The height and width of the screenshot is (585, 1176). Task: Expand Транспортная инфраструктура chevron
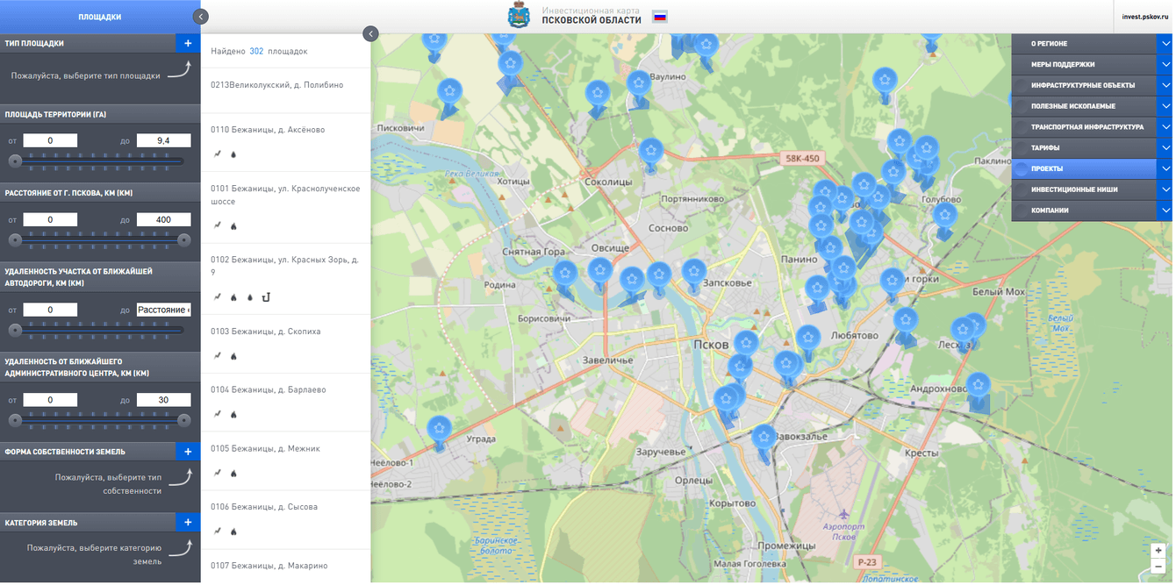pyautogui.click(x=1165, y=127)
